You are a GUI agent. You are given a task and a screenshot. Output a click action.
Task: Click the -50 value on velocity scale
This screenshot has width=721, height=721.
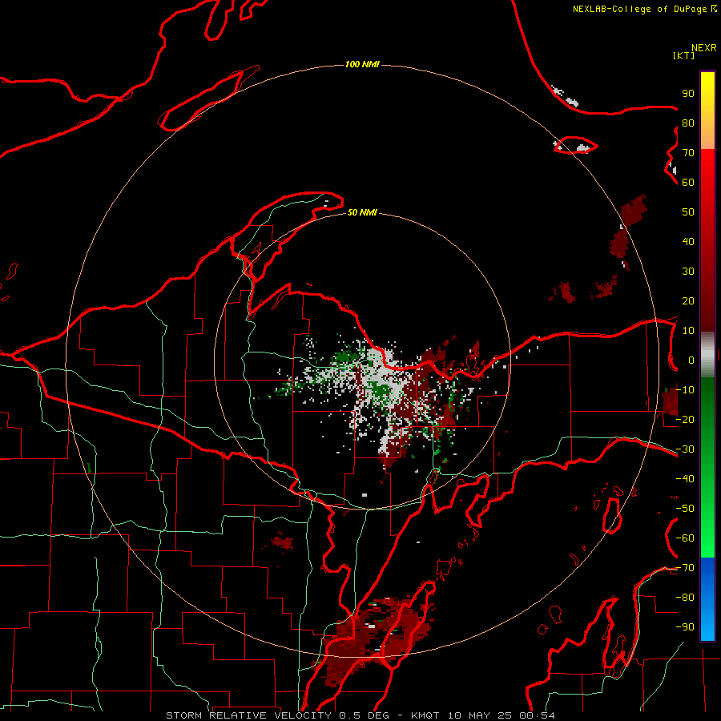[x=685, y=509]
